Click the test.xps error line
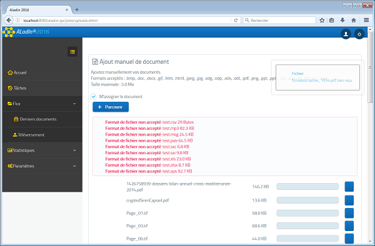This screenshot has height=246, width=375. [149, 171]
